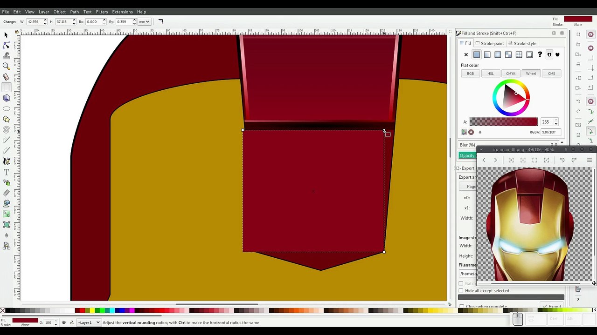The image size is (597, 335).
Task: Switch to the Stroke paint tab
Action: point(490,43)
